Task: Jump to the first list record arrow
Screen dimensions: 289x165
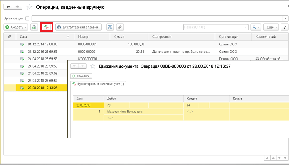Action: (x=267, y=158)
